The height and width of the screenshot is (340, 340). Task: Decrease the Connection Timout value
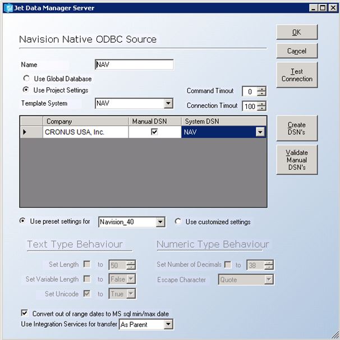pyautogui.click(x=261, y=108)
